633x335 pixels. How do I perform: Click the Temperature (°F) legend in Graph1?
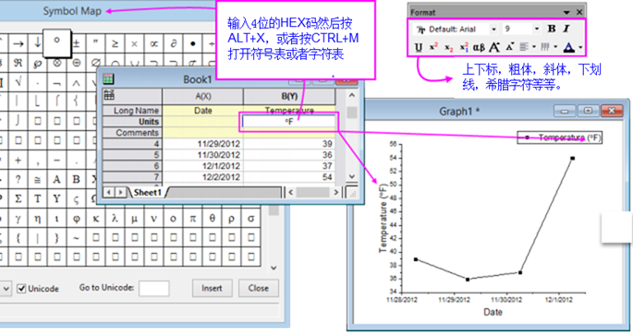pos(560,138)
